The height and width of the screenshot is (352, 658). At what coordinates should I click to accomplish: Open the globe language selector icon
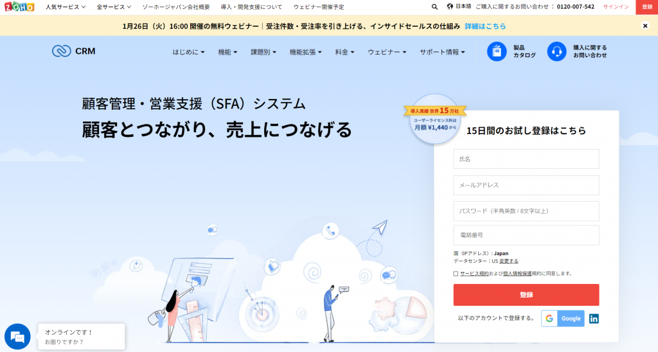click(x=450, y=6)
